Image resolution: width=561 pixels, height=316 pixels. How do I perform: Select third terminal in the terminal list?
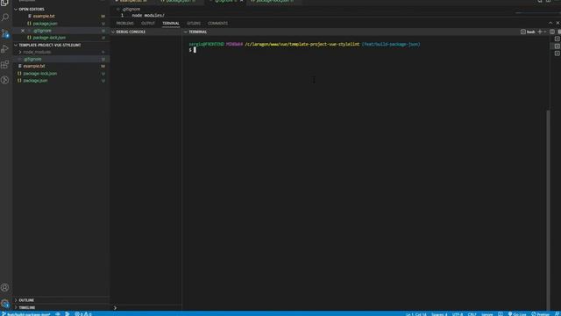(557, 54)
